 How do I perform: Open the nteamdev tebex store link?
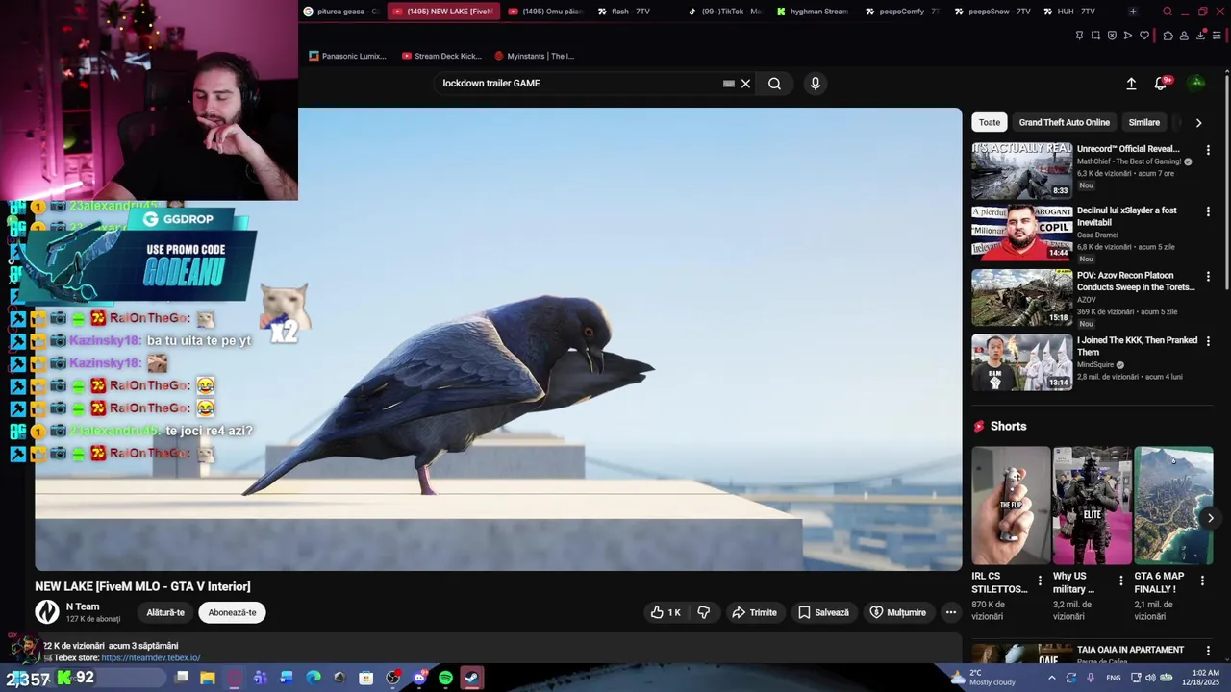point(151,657)
